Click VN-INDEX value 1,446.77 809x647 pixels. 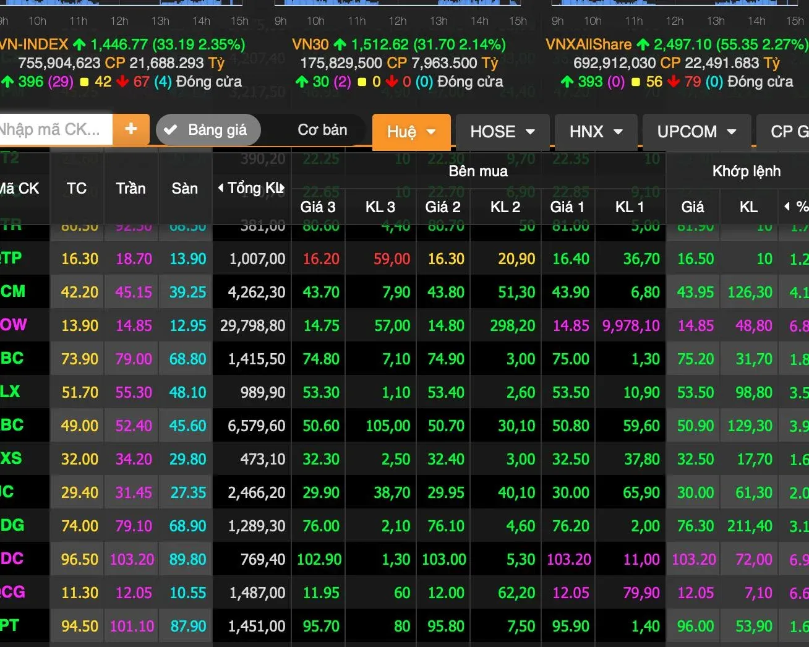119,45
